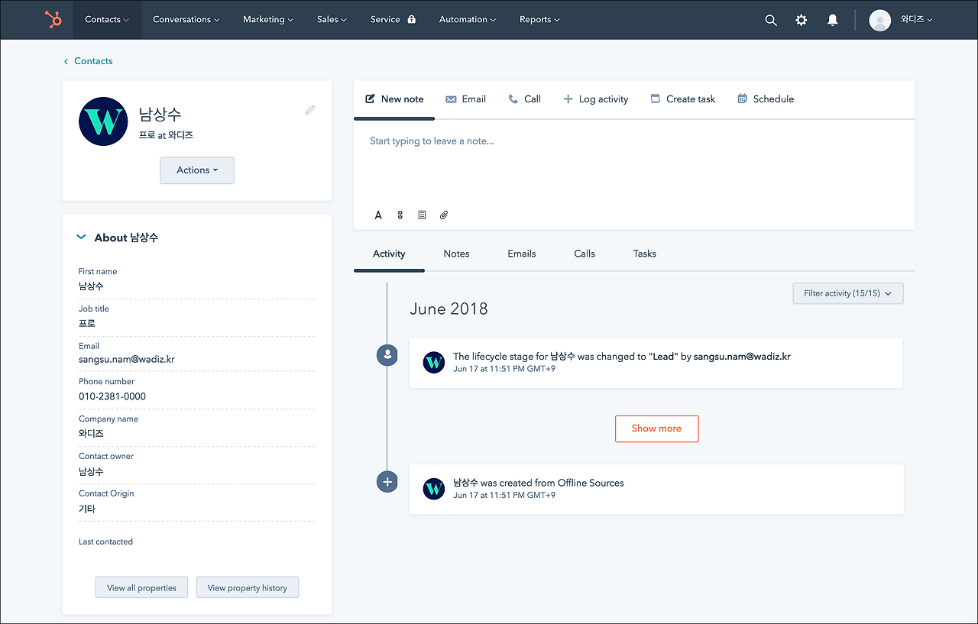
Task: Click the W logo on lifecycle stage entry
Action: [x=434, y=362]
